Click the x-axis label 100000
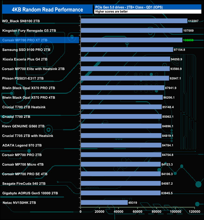The image size is (204, 220). pos(175,212)
